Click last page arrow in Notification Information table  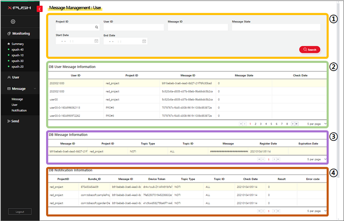(278, 211)
